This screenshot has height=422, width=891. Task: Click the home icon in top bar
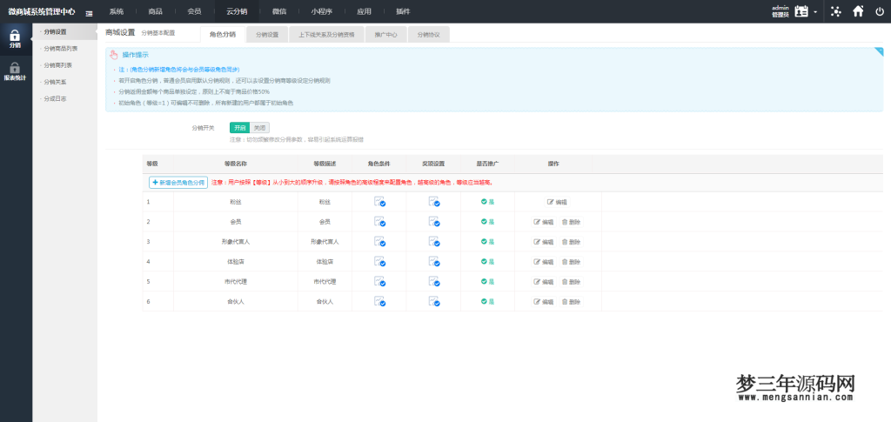[x=858, y=11]
